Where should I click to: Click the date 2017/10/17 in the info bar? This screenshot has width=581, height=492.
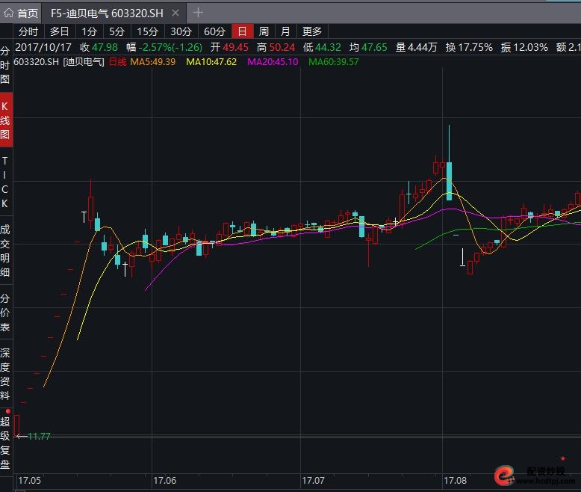tap(43, 47)
